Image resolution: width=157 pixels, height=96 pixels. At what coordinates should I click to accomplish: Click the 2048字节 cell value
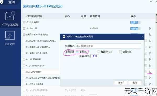[x=94, y=28]
